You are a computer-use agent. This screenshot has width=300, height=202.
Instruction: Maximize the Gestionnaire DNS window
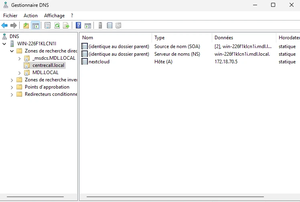click(x=273, y=5)
